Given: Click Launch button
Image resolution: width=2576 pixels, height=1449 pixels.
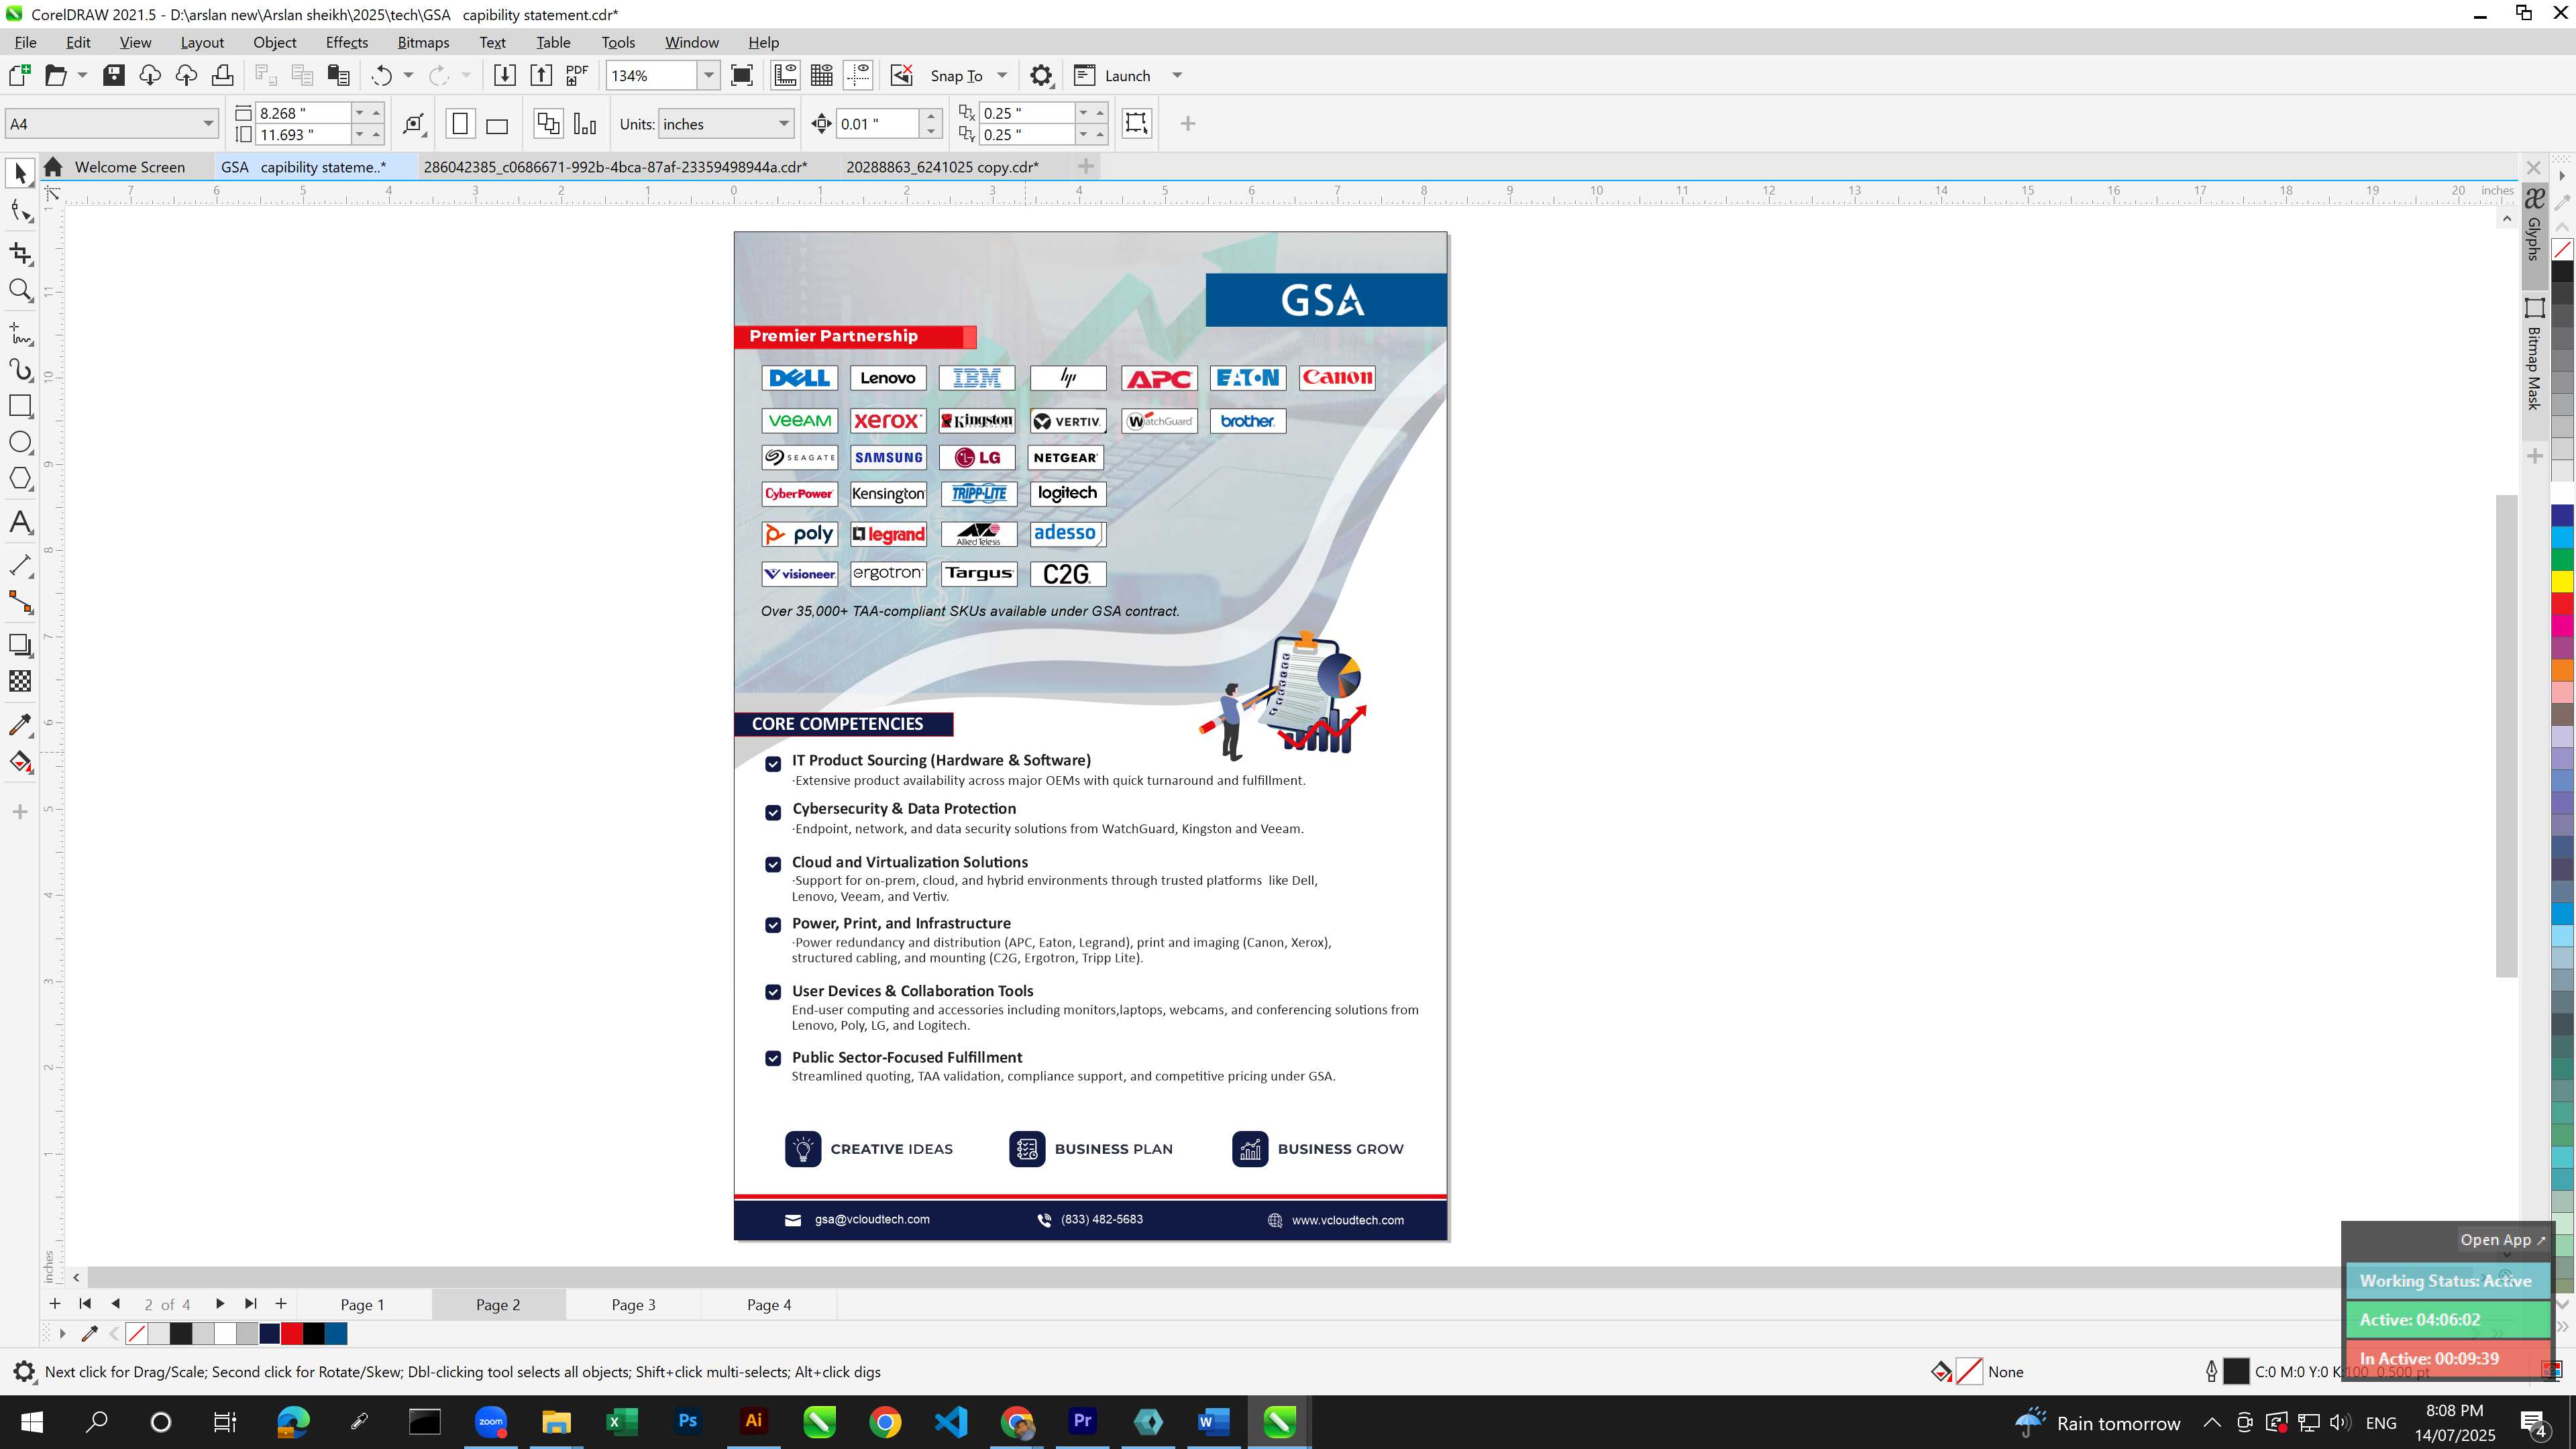Looking at the screenshot, I should [x=1112, y=76].
